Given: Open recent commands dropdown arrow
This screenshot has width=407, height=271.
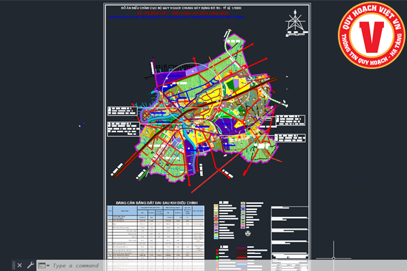Looking at the screenshot, I should click(47, 266).
